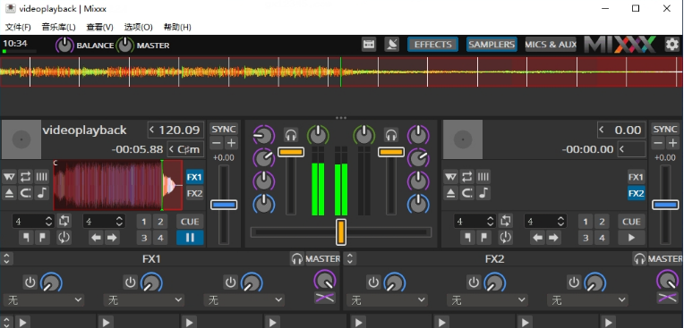The height and width of the screenshot is (328, 684).
Task: Disable FX2 assignment on deck 2
Action: pyautogui.click(x=636, y=193)
